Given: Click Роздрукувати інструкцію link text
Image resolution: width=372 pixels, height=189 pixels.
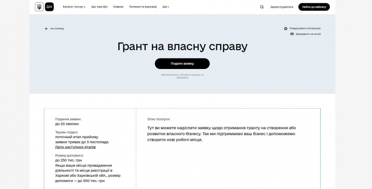Looking at the screenshot, I should 305,28.
